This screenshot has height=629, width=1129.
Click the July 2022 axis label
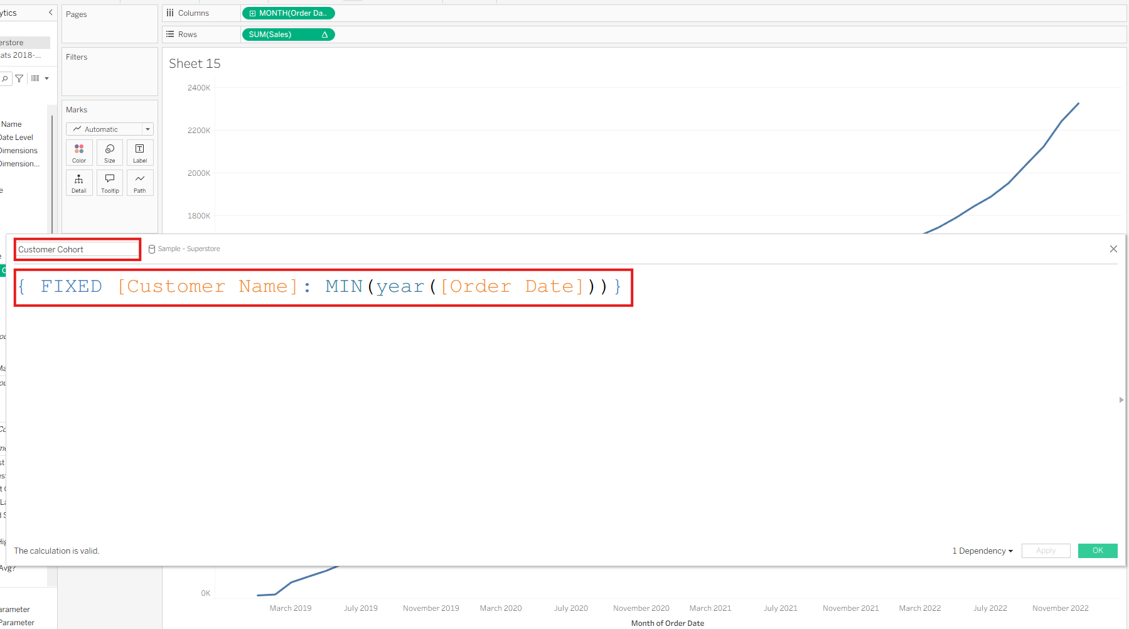coord(990,608)
